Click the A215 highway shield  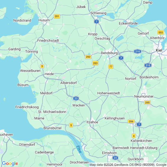[148, 65]
